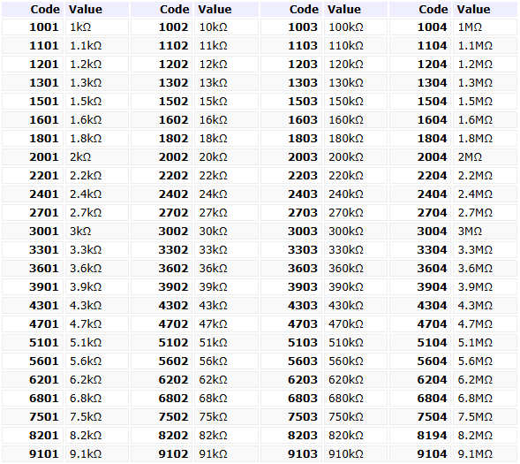Select code 2201
Viewport: 520px width, 464px height.
[32, 176]
